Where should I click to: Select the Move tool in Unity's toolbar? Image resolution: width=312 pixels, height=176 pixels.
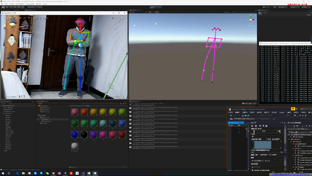[7, 7]
